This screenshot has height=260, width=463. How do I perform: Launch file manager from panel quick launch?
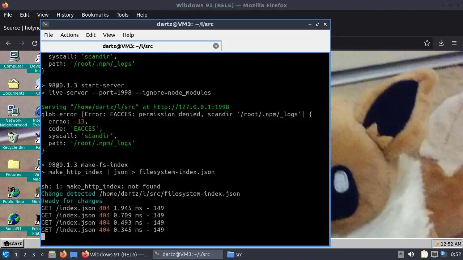pos(52,254)
